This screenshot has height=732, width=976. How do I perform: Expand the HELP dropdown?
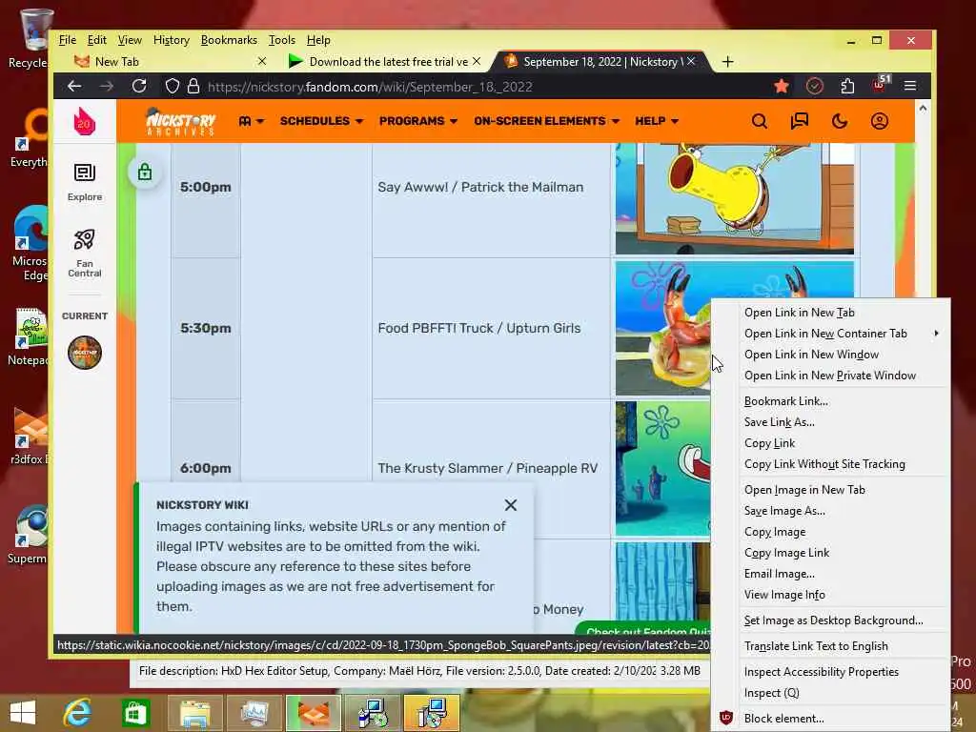[657, 121]
